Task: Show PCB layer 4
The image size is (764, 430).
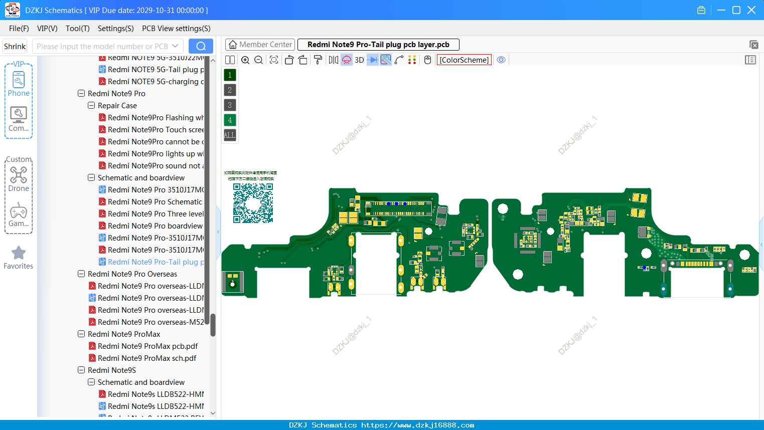Action: (230, 120)
